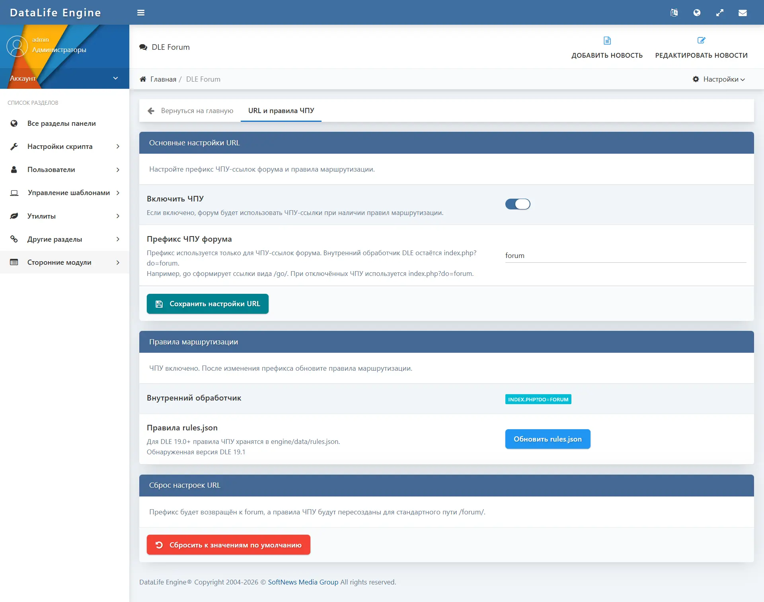Click the DLE Forum chat bubbles icon
The width and height of the screenshot is (764, 602).
(143, 47)
